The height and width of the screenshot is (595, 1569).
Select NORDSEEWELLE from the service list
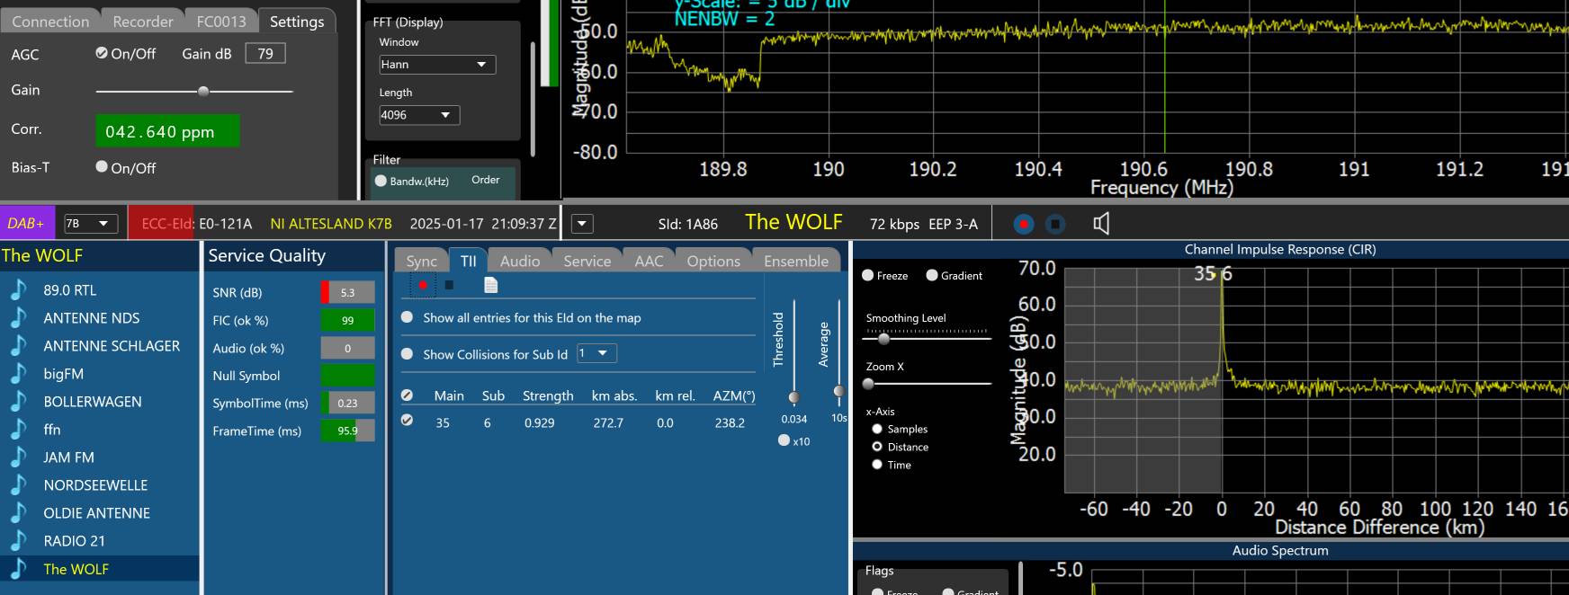95,485
